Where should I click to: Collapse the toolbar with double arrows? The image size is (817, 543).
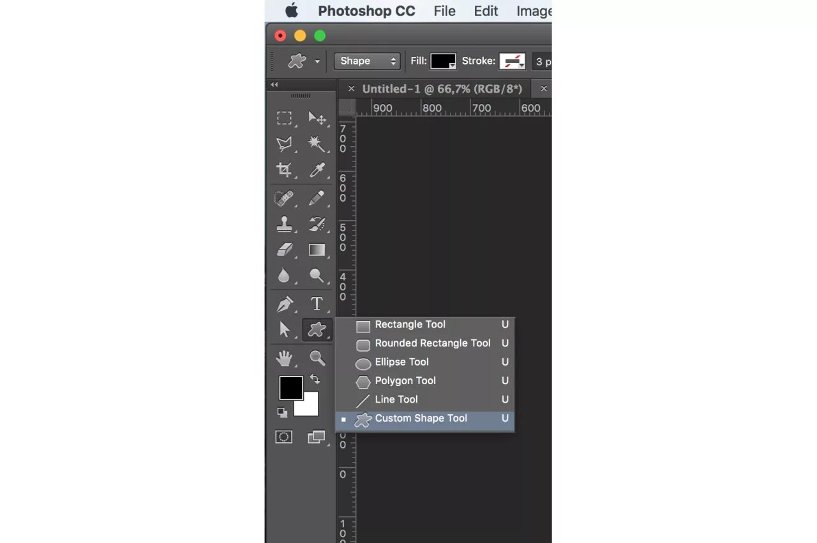click(274, 84)
